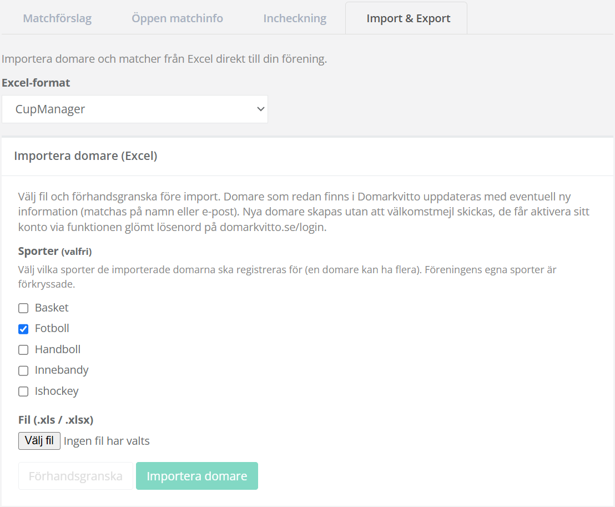Click the 'Importera domare (Excel)' heading
Screen dimensions: 615x507
click(x=85, y=156)
